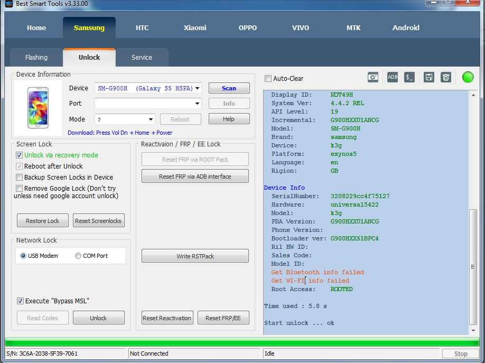Clear log with the trash can icon
485x363 pixels.
[x=446, y=77]
